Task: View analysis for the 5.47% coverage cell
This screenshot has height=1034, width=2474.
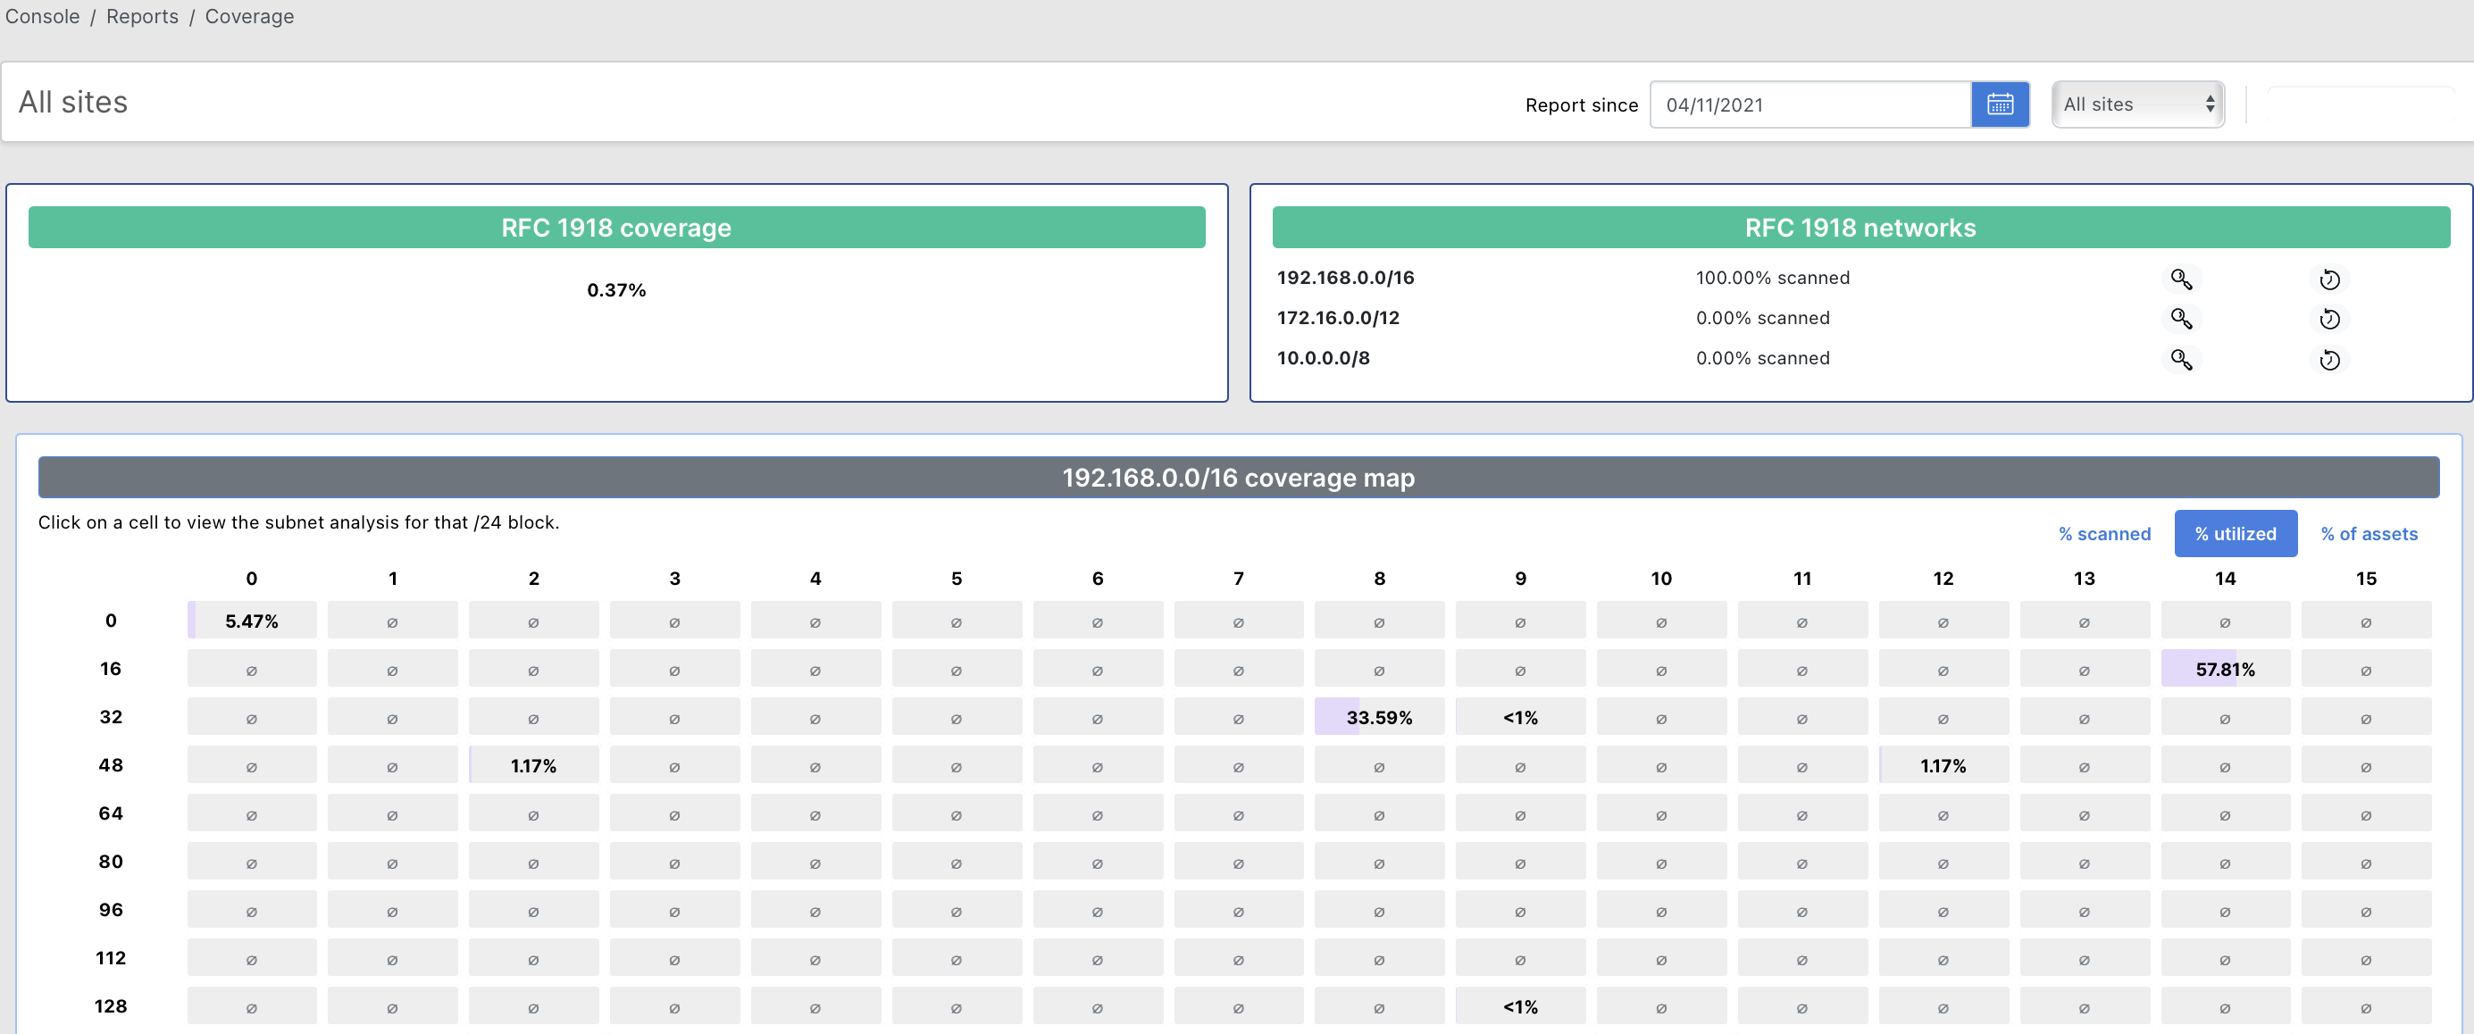Action: (x=252, y=621)
